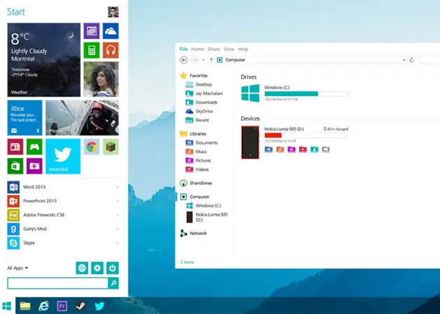The width and height of the screenshot is (440, 314).
Task: Open the Twitter app on the taskbar
Action: pyautogui.click(x=99, y=306)
